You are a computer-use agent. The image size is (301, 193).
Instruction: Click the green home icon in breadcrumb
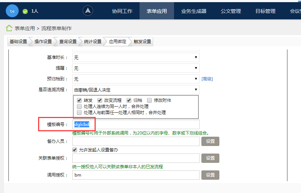pyautogui.click(x=9, y=28)
